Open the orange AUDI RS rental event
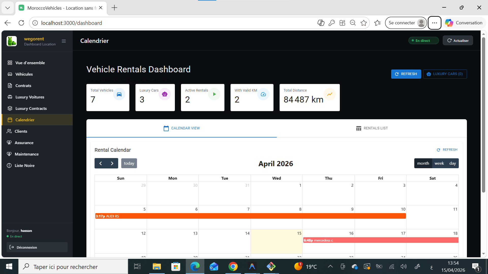This screenshot has width=488, height=274. pos(250,216)
